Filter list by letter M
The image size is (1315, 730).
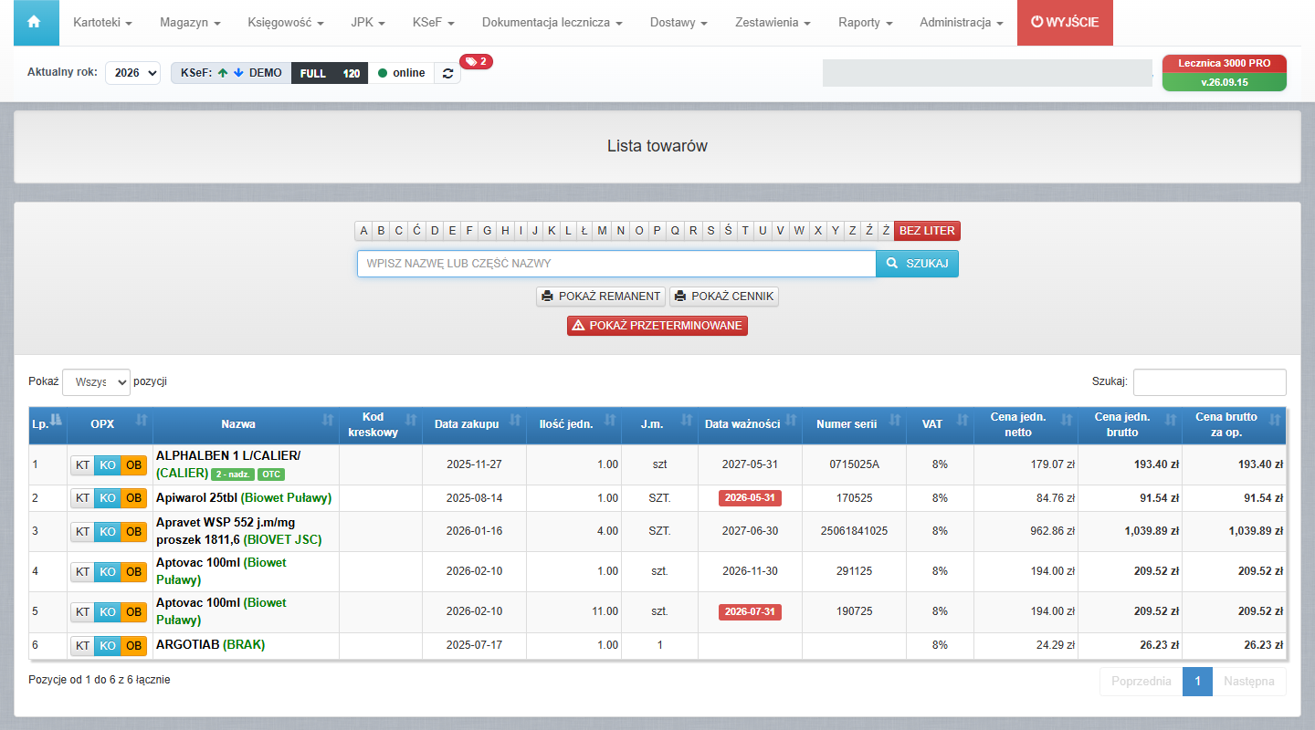602,231
